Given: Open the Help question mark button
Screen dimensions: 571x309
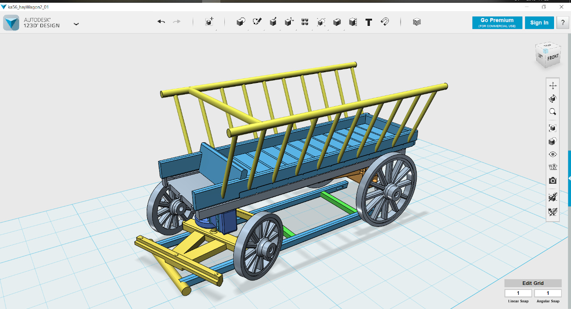Looking at the screenshot, I should click(x=563, y=23).
